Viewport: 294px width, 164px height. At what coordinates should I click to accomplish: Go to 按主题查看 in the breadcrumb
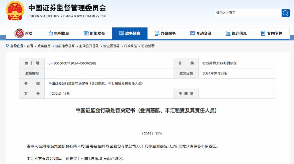[x=111, y=46]
